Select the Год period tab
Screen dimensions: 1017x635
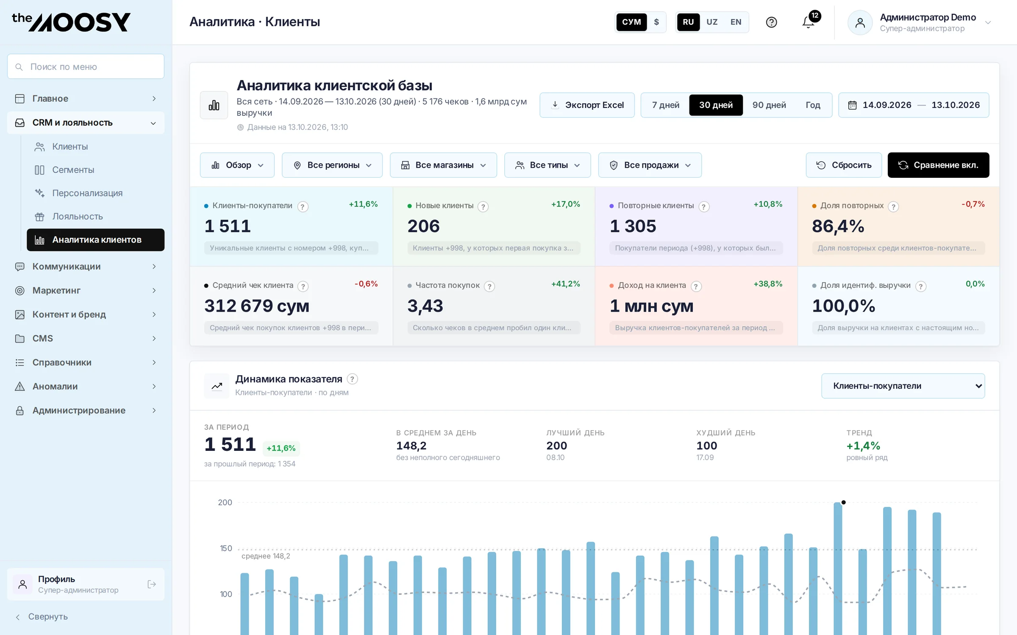(813, 105)
